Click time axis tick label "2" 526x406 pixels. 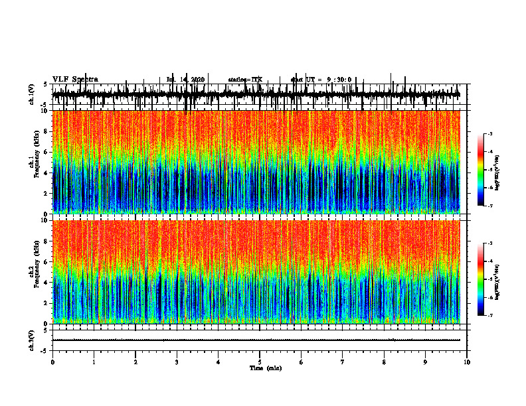(x=135, y=362)
